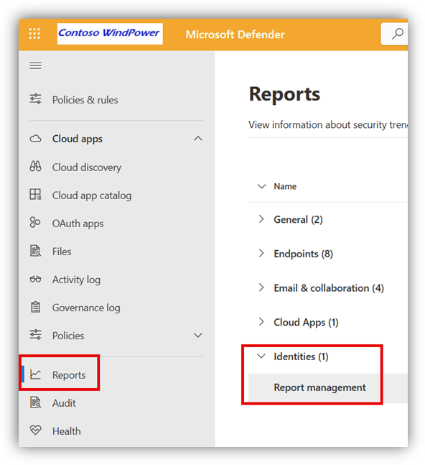Click the Name column header
Viewport: 425px width, 465px height.
pyautogui.click(x=285, y=186)
